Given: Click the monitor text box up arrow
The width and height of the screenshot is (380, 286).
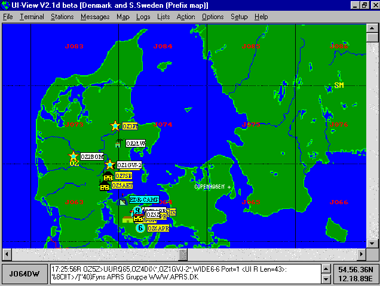Looking at the screenshot, I should click(326, 269).
